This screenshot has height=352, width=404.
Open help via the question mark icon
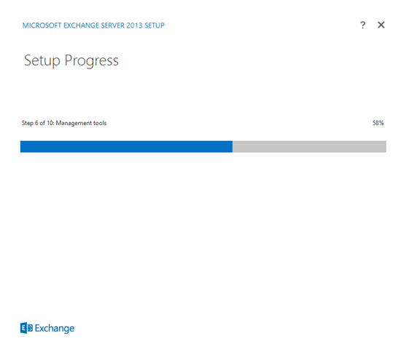tap(362, 25)
